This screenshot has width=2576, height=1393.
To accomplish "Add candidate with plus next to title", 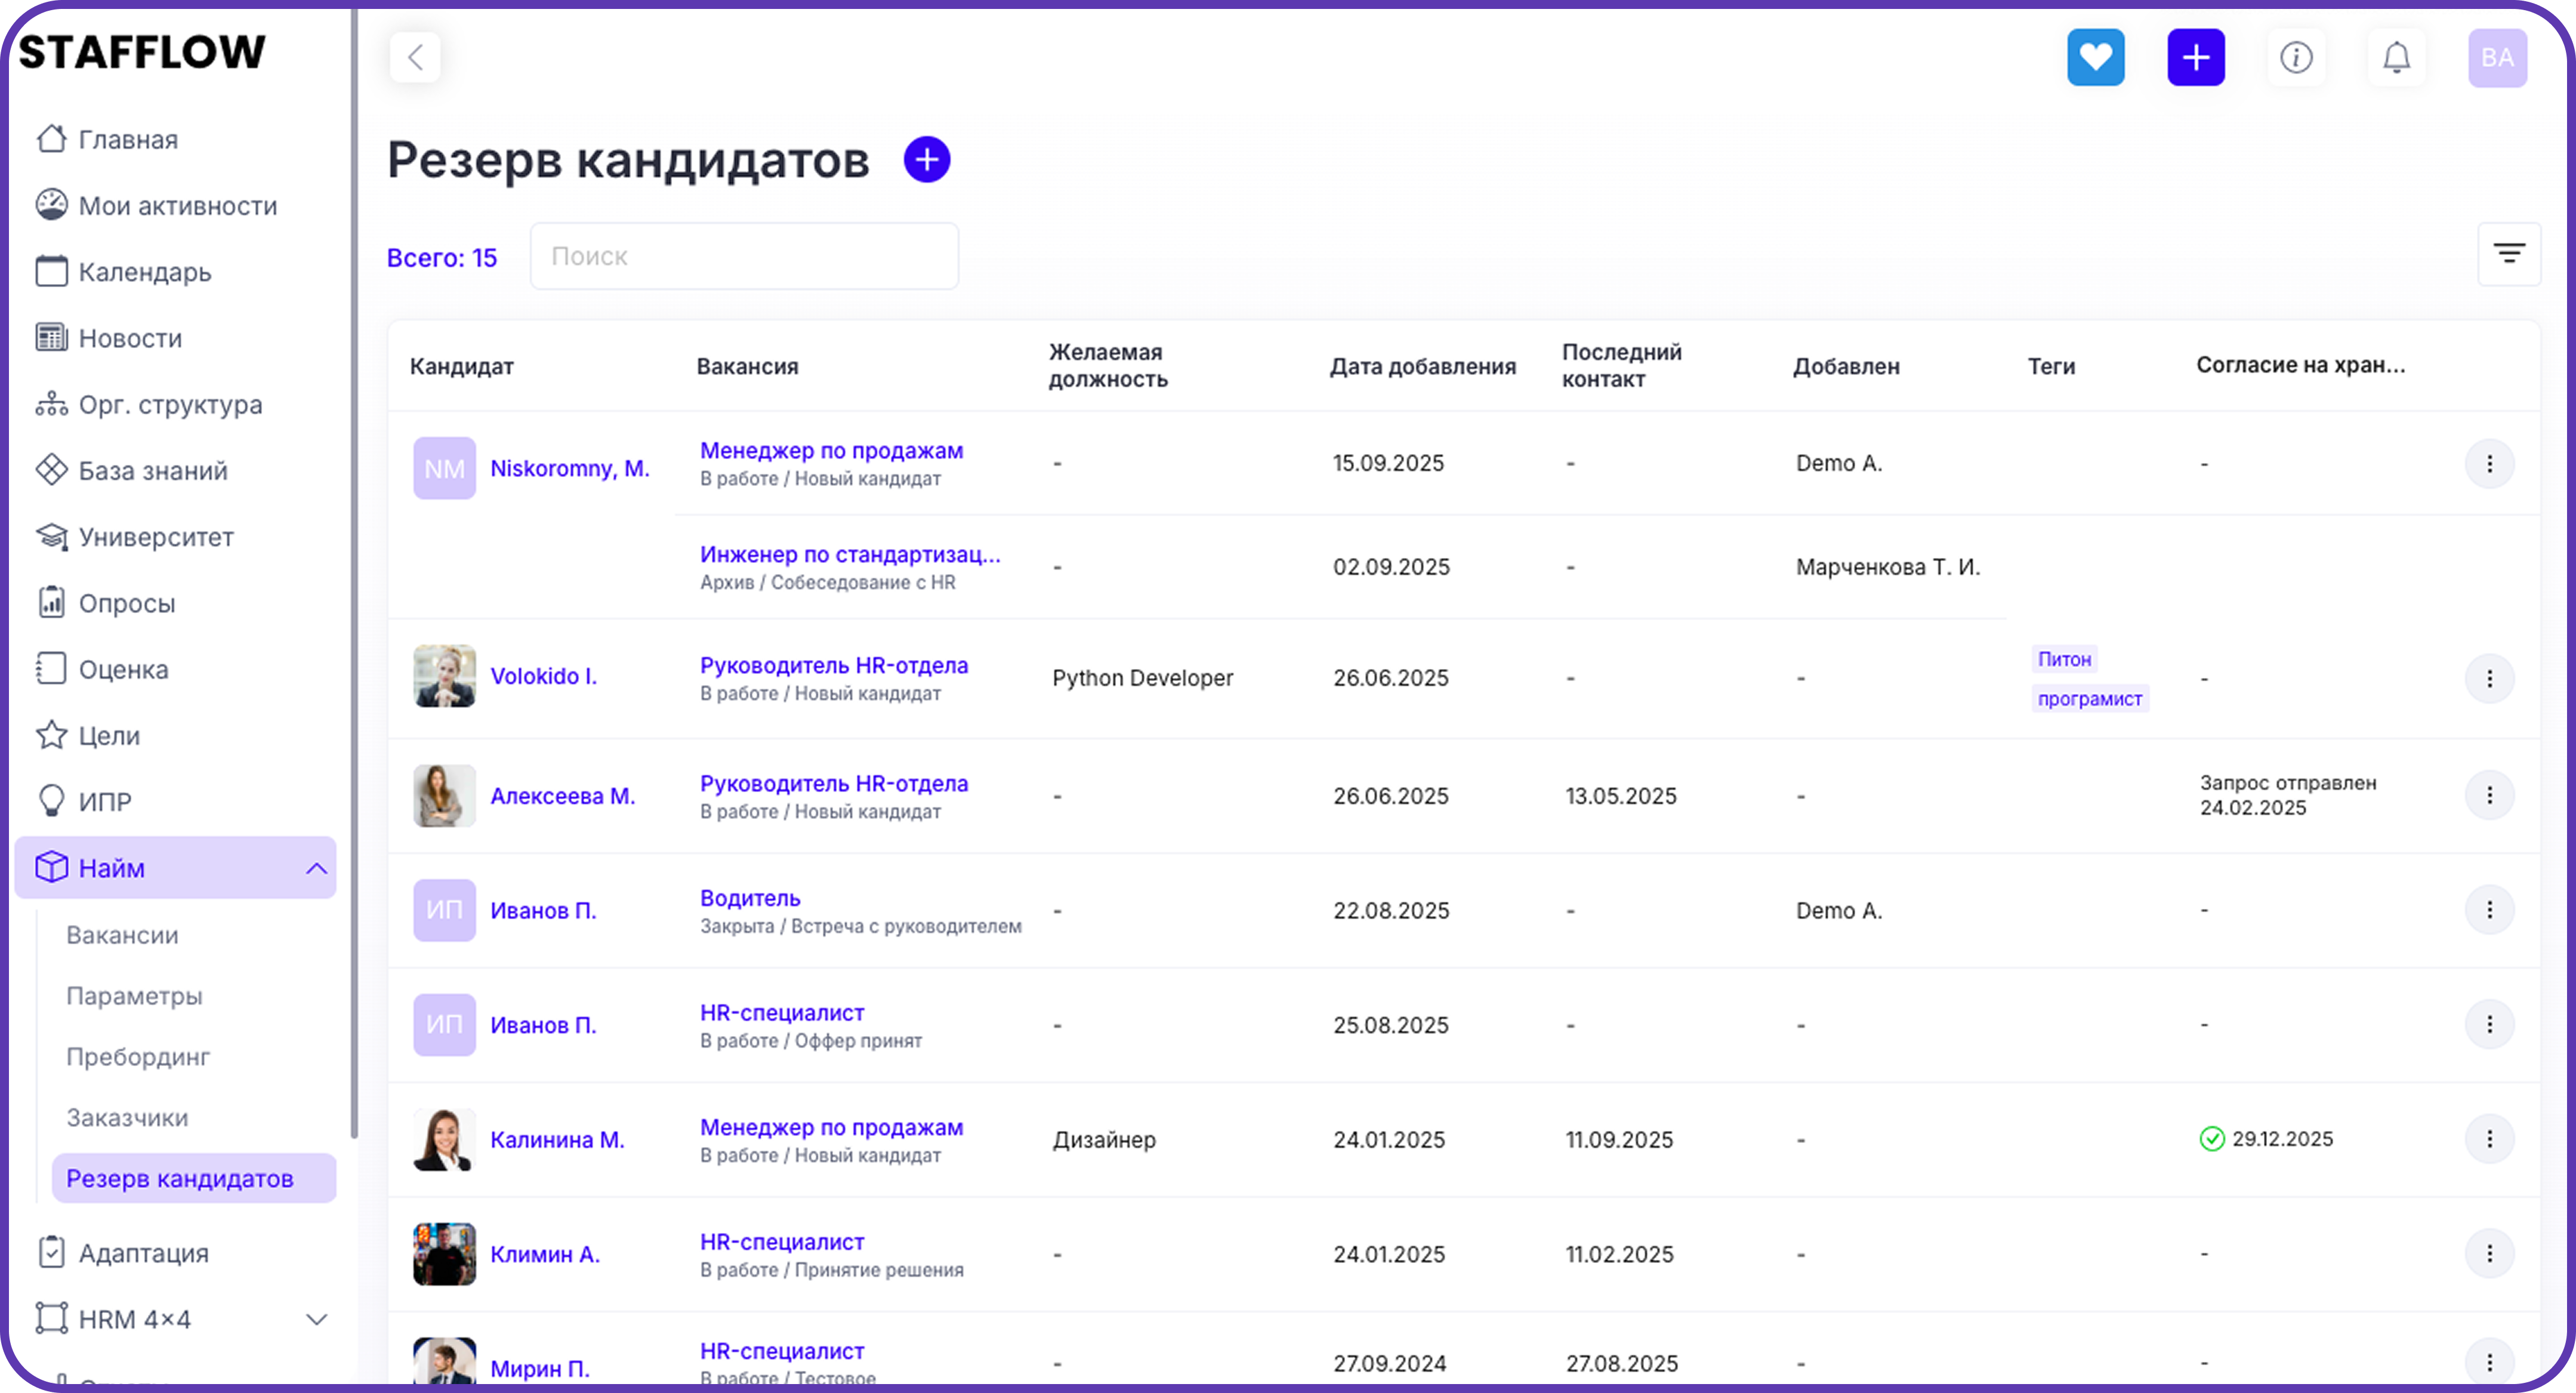I will click(x=926, y=160).
